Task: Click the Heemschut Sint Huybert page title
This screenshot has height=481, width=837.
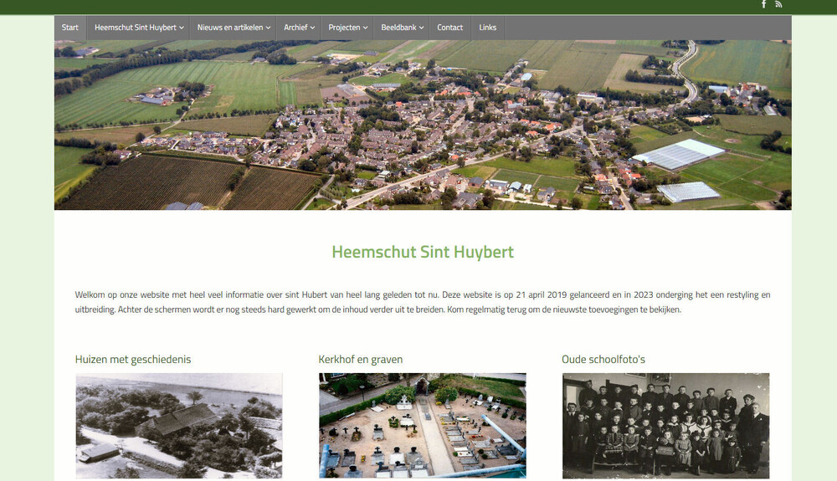Action: (x=423, y=252)
